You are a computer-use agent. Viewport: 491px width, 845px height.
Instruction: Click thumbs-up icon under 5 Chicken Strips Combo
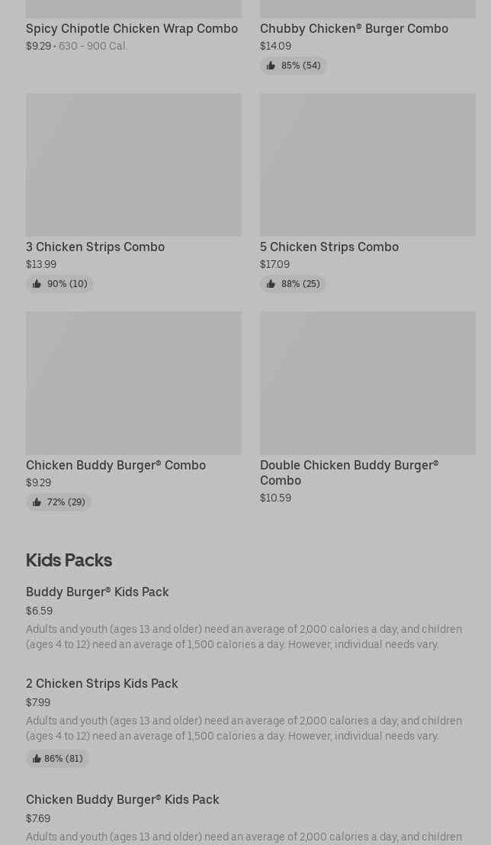(x=271, y=284)
